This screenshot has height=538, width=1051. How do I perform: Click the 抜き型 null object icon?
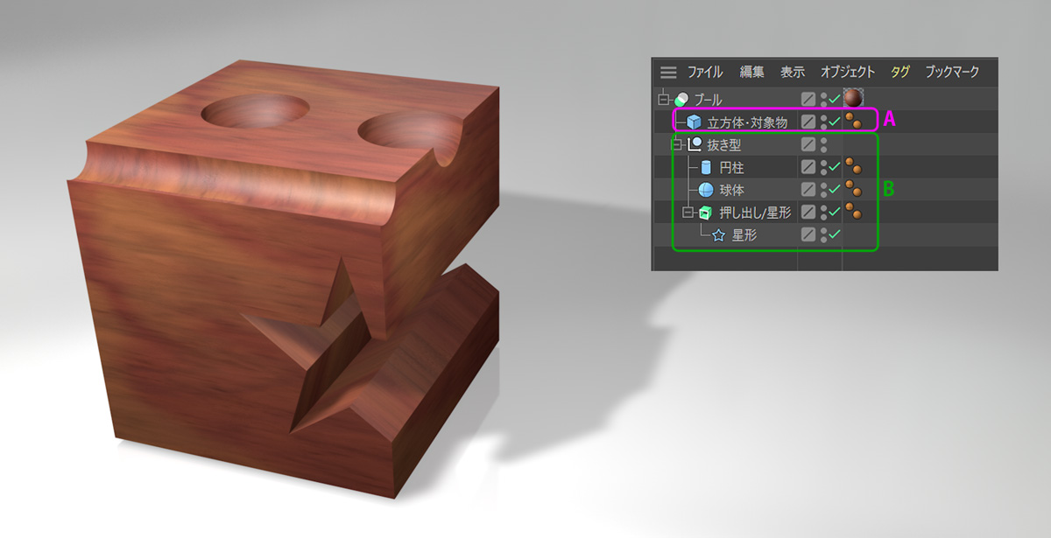tap(695, 144)
